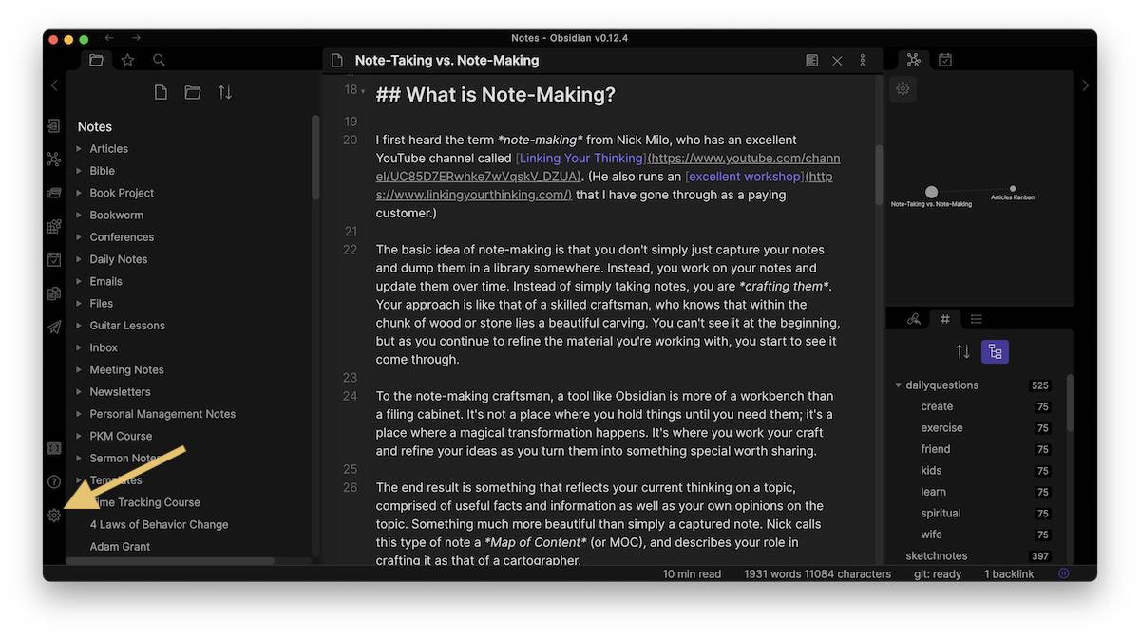Click the document icon beside the note title
The height and width of the screenshot is (638, 1140).
click(x=336, y=60)
